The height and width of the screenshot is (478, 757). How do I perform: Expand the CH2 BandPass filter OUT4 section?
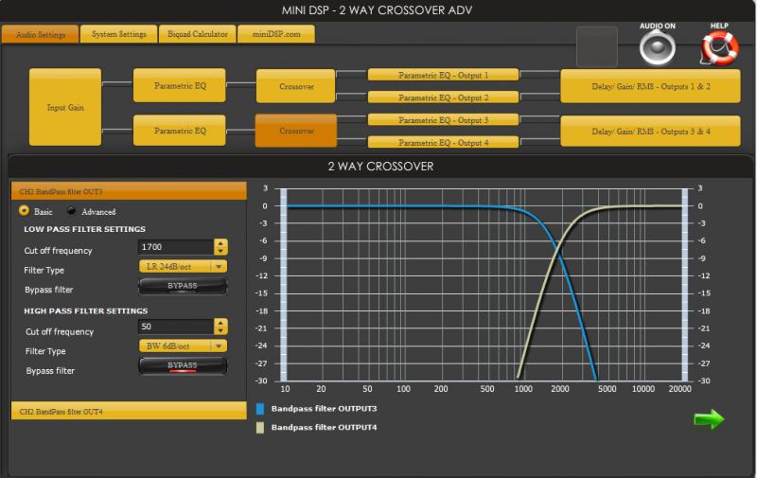point(128,411)
